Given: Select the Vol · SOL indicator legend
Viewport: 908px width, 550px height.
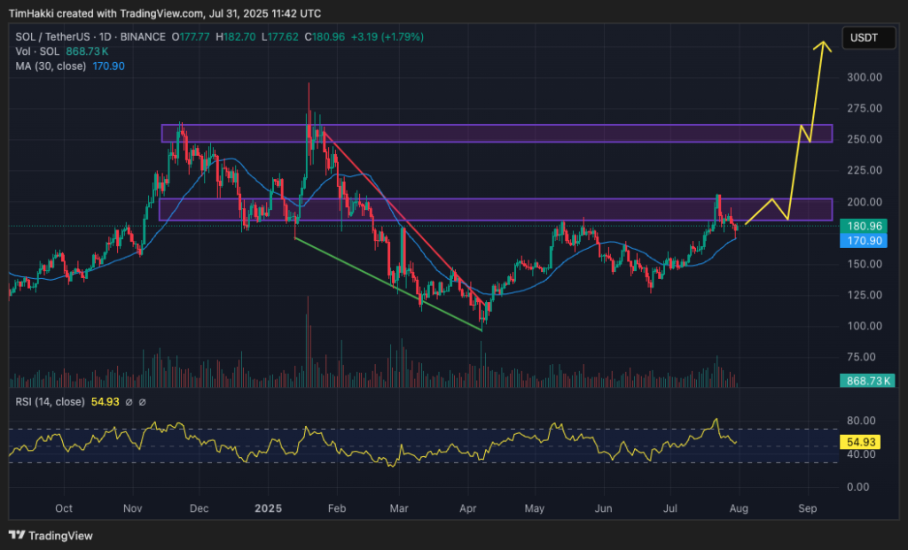Looking at the screenshot, I should [35, 51].
